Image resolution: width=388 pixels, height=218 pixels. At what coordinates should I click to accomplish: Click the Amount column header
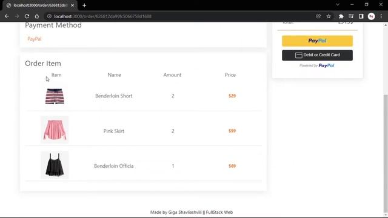(x=172, y=75)
